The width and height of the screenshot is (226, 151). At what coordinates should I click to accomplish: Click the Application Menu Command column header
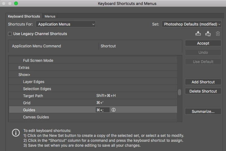(x=36, y=46)
